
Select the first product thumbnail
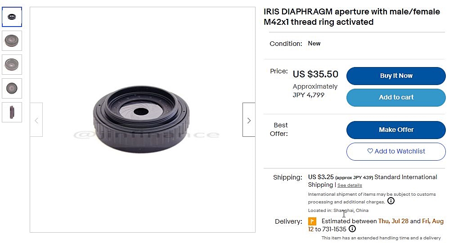point(12,17)
